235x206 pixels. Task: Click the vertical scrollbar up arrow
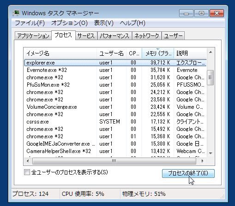211,53
